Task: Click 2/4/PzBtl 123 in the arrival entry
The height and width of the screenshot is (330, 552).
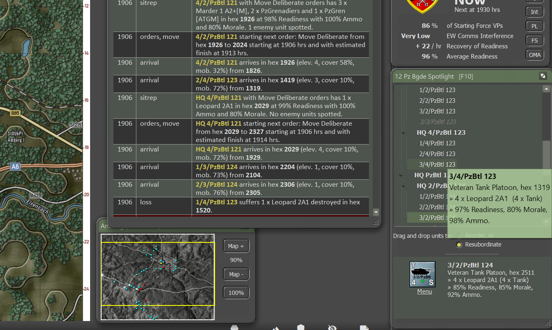Action: [217, 80]
